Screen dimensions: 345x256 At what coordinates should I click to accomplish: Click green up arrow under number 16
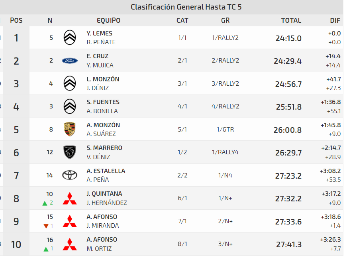coord(45,249)
